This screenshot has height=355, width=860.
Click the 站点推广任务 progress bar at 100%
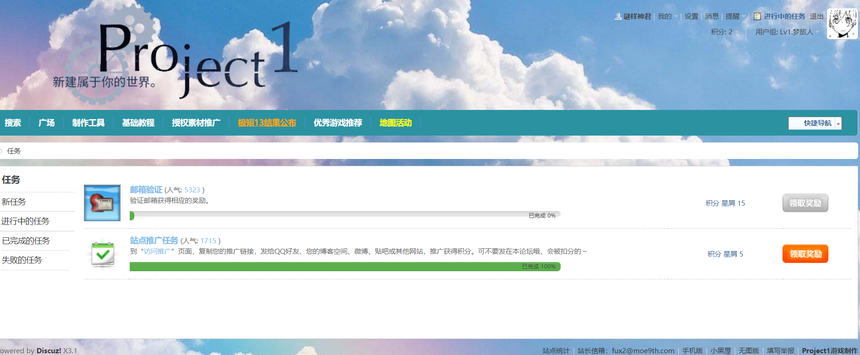[345, 267]
